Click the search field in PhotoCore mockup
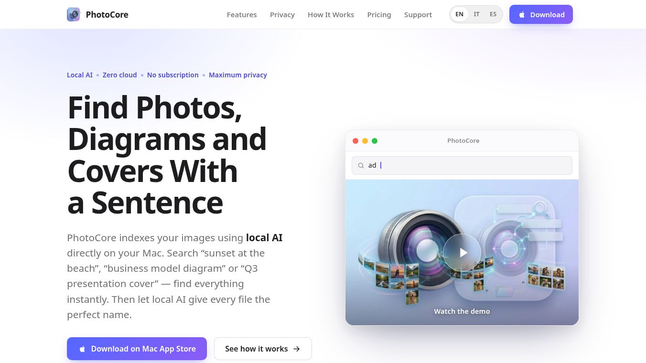The width and height of the screenshot is (646, 363). pos(462,165)
